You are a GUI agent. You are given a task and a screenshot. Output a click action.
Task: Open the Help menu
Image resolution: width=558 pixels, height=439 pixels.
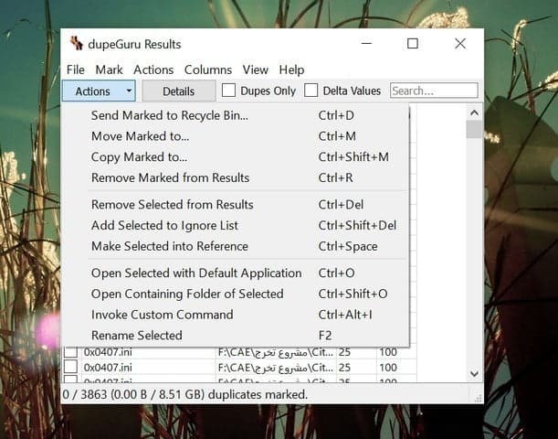click(x=291, y=70)
